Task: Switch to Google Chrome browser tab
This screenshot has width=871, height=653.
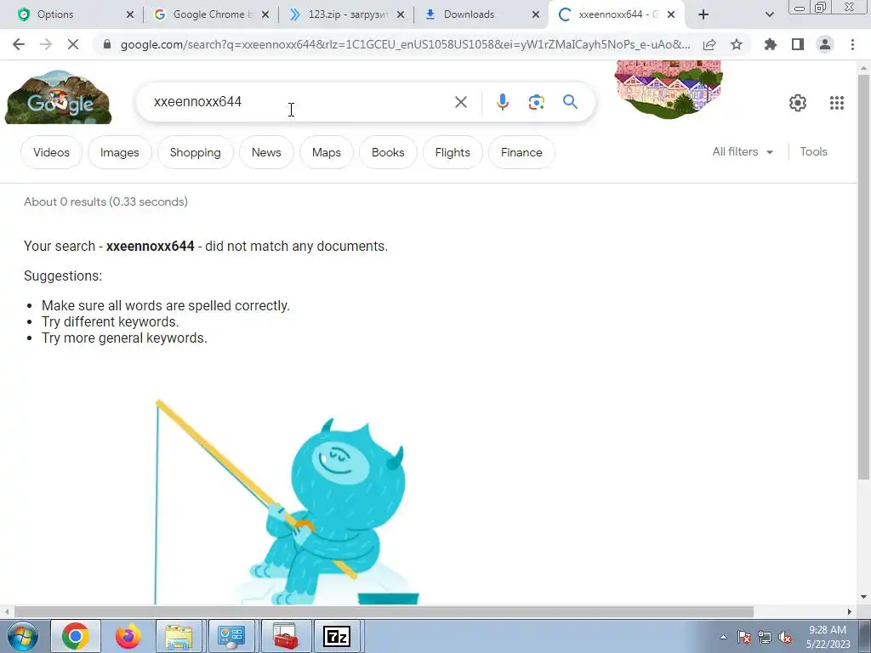Action: click(x=212, y=14)
